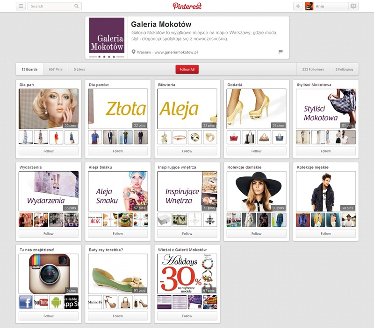Viewport: 374px width, 328px height.
Task: Open the Instagram camera board cover
Action: pyautogui.click(x=49, y=273)
